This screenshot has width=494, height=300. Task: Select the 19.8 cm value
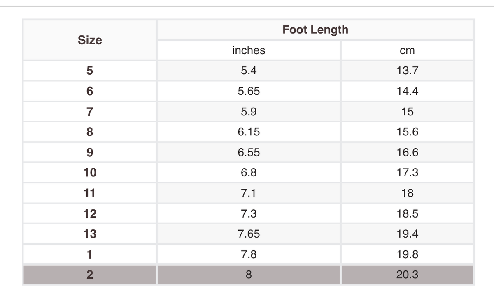point(408,254)
